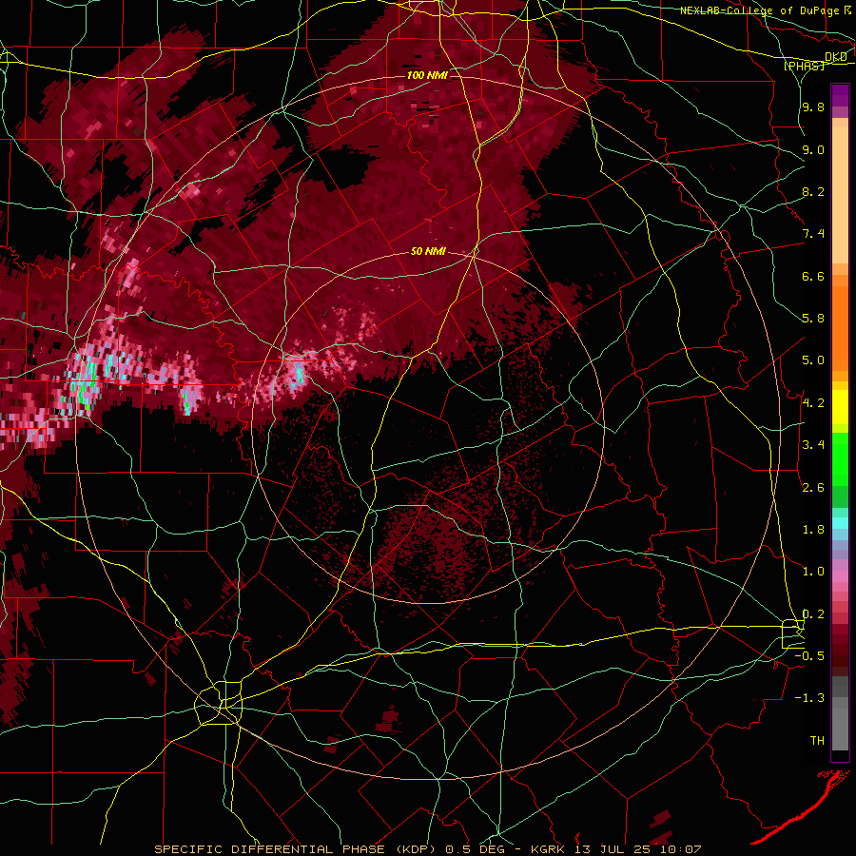Click the 6.6 legend value

click(813, 276)
